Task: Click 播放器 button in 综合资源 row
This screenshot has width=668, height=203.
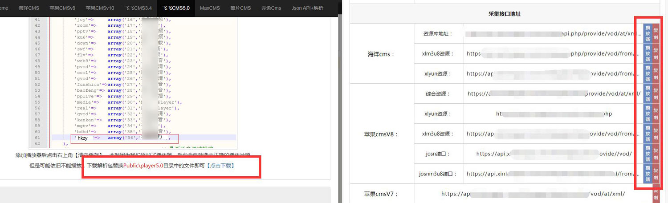Action: (648, 93)
